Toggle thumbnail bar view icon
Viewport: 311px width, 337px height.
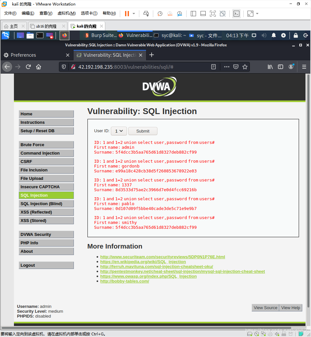203,14
